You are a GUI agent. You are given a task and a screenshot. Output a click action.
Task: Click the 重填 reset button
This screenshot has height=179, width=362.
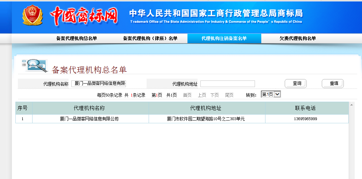click(x=333, y=84)
